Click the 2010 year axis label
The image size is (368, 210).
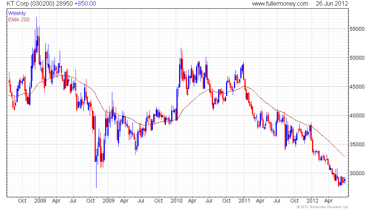tap(176, 201)
